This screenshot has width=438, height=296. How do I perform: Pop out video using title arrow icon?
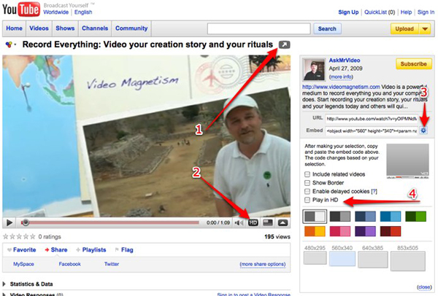[x=284, y=44]
